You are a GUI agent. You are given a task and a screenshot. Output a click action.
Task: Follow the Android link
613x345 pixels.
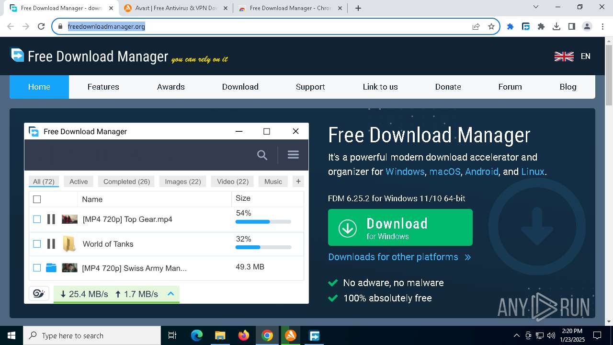click(x=482, y=172)
